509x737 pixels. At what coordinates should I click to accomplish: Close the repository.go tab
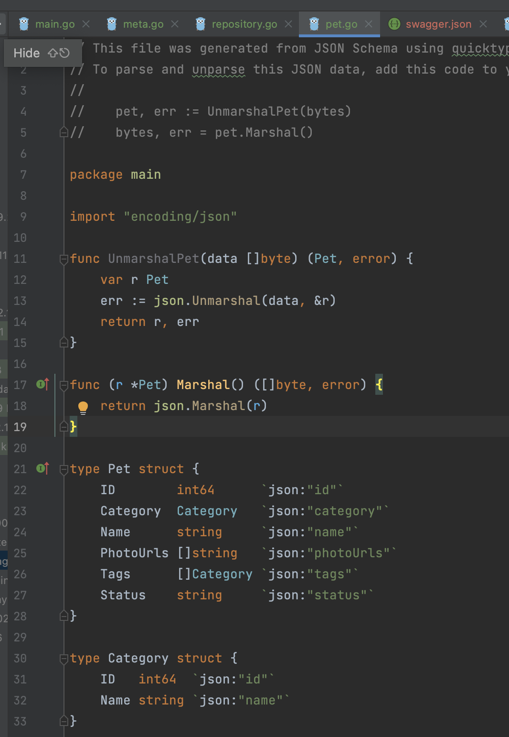[x=288, y=24]
